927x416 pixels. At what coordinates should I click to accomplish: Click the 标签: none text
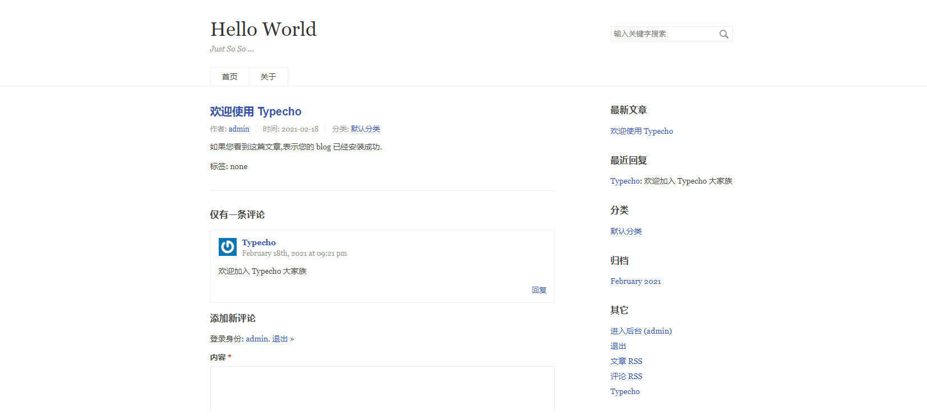229,166
